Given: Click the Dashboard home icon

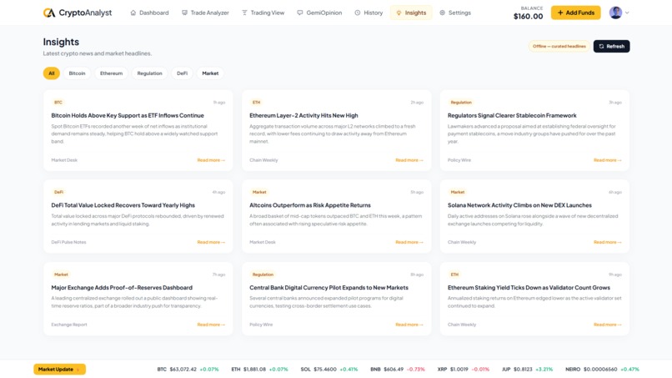Looking at the screenshot, I should (x=133, y=13).
